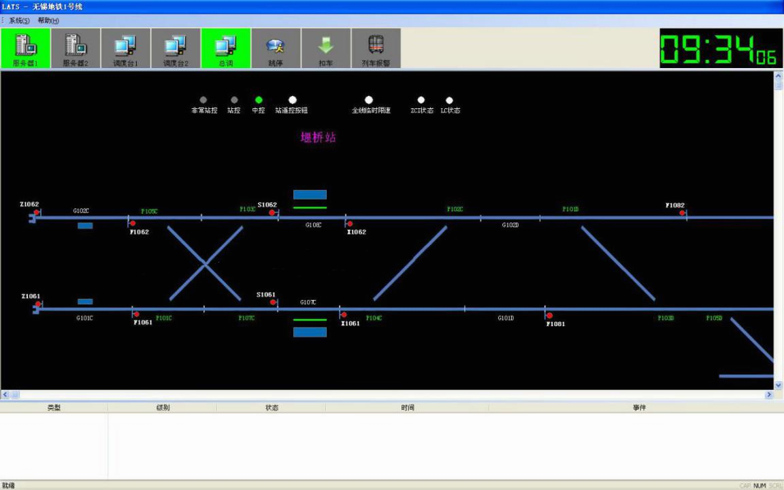This screenshot has height=490, width=784.
Task: Click the red signal S1062
Action: (x=272, y=212)
